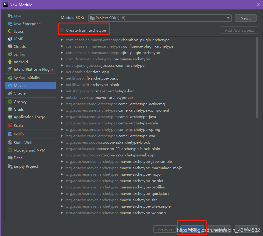This screenshot has height=236, width=263.
Task: Choose the Spring Initializr icon
Action: [x=10, y=78]
